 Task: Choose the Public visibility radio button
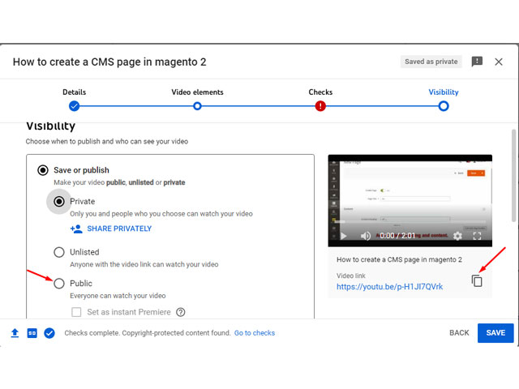[x=59, y=284]
